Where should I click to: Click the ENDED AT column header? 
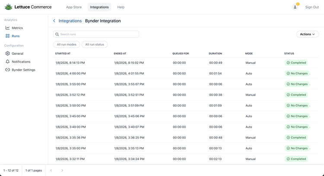click(x=120, y=53)
